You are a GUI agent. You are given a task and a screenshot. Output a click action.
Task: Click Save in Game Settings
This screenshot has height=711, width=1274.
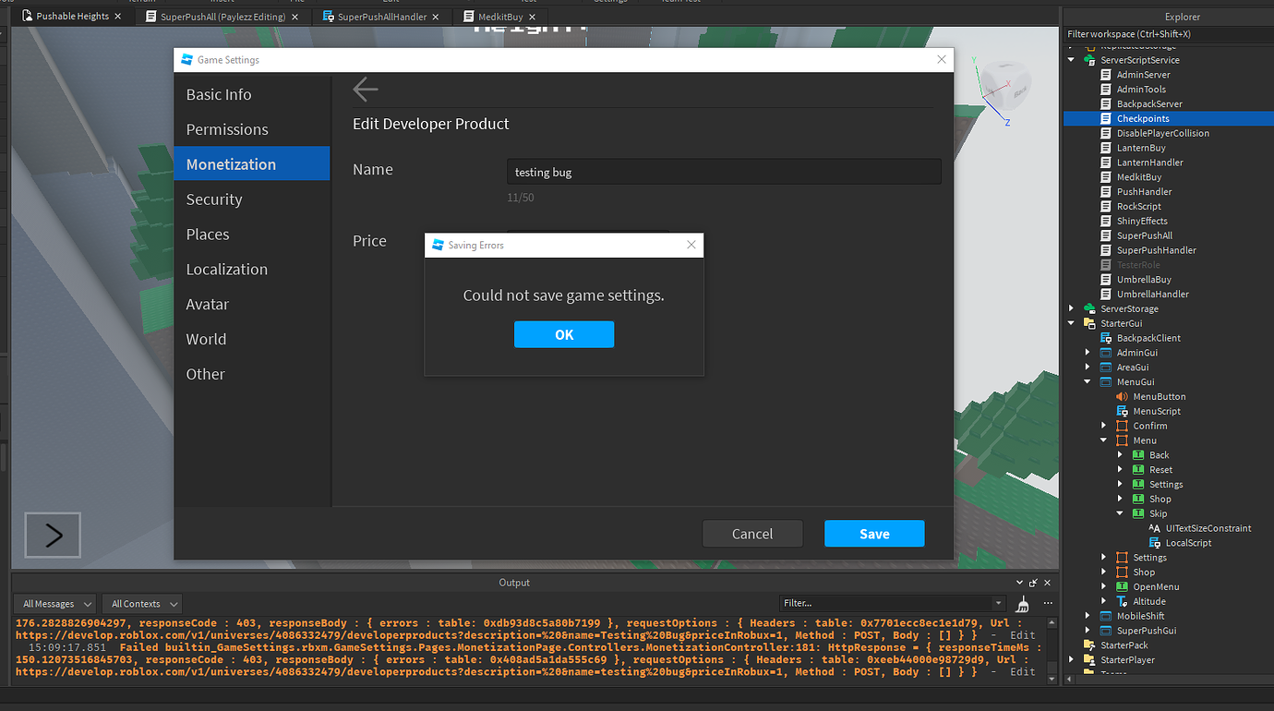tap(874, 534)
